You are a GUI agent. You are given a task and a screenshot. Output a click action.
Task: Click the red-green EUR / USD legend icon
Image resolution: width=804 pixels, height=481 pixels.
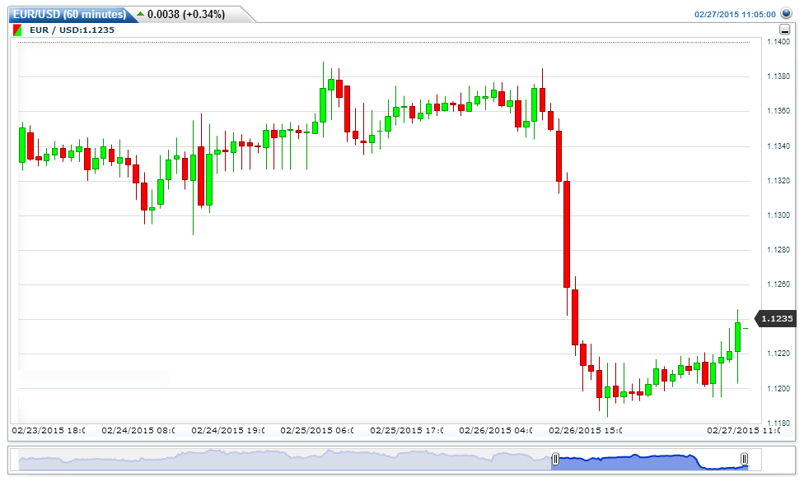17,30
